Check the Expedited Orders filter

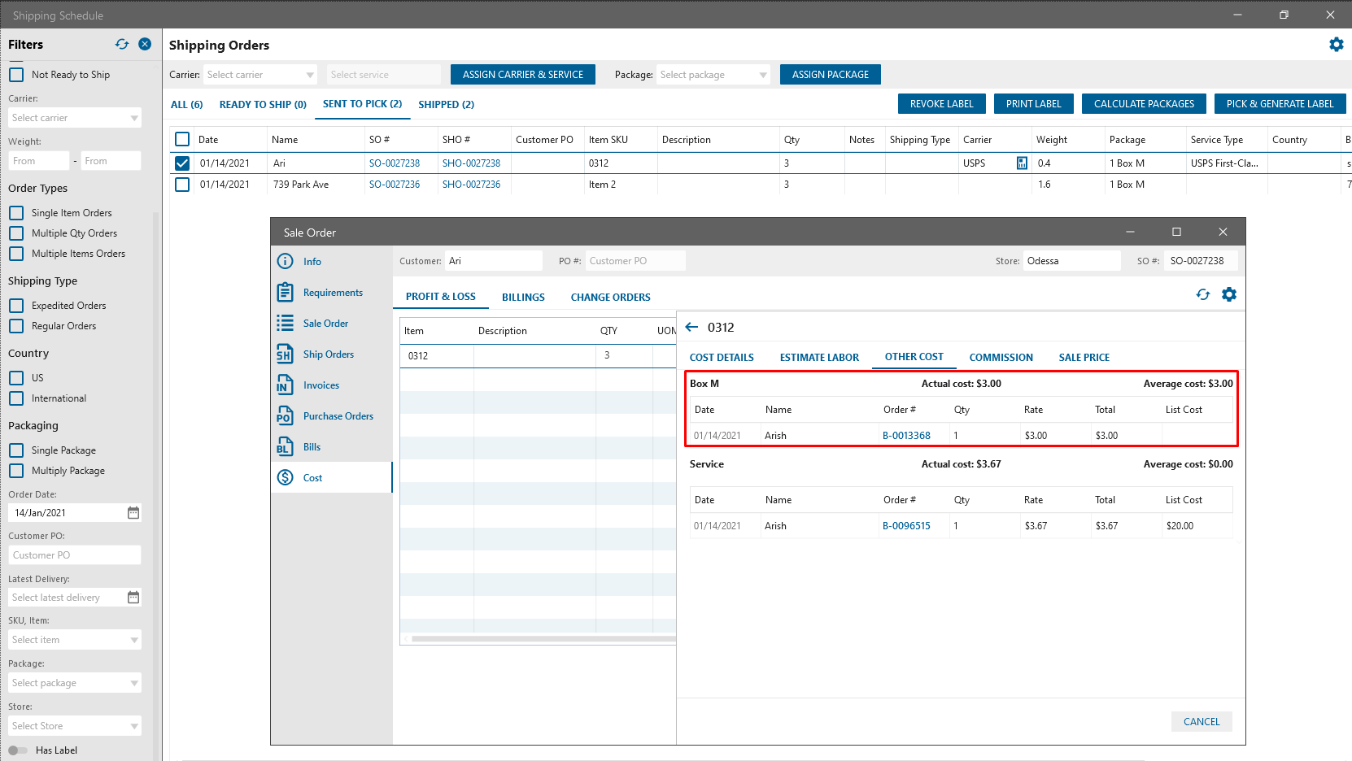pos(16,306)
